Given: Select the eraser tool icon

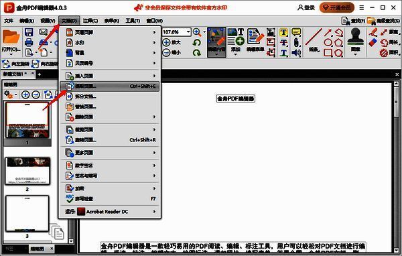Looking at the screenshot, I should point(373,42).
